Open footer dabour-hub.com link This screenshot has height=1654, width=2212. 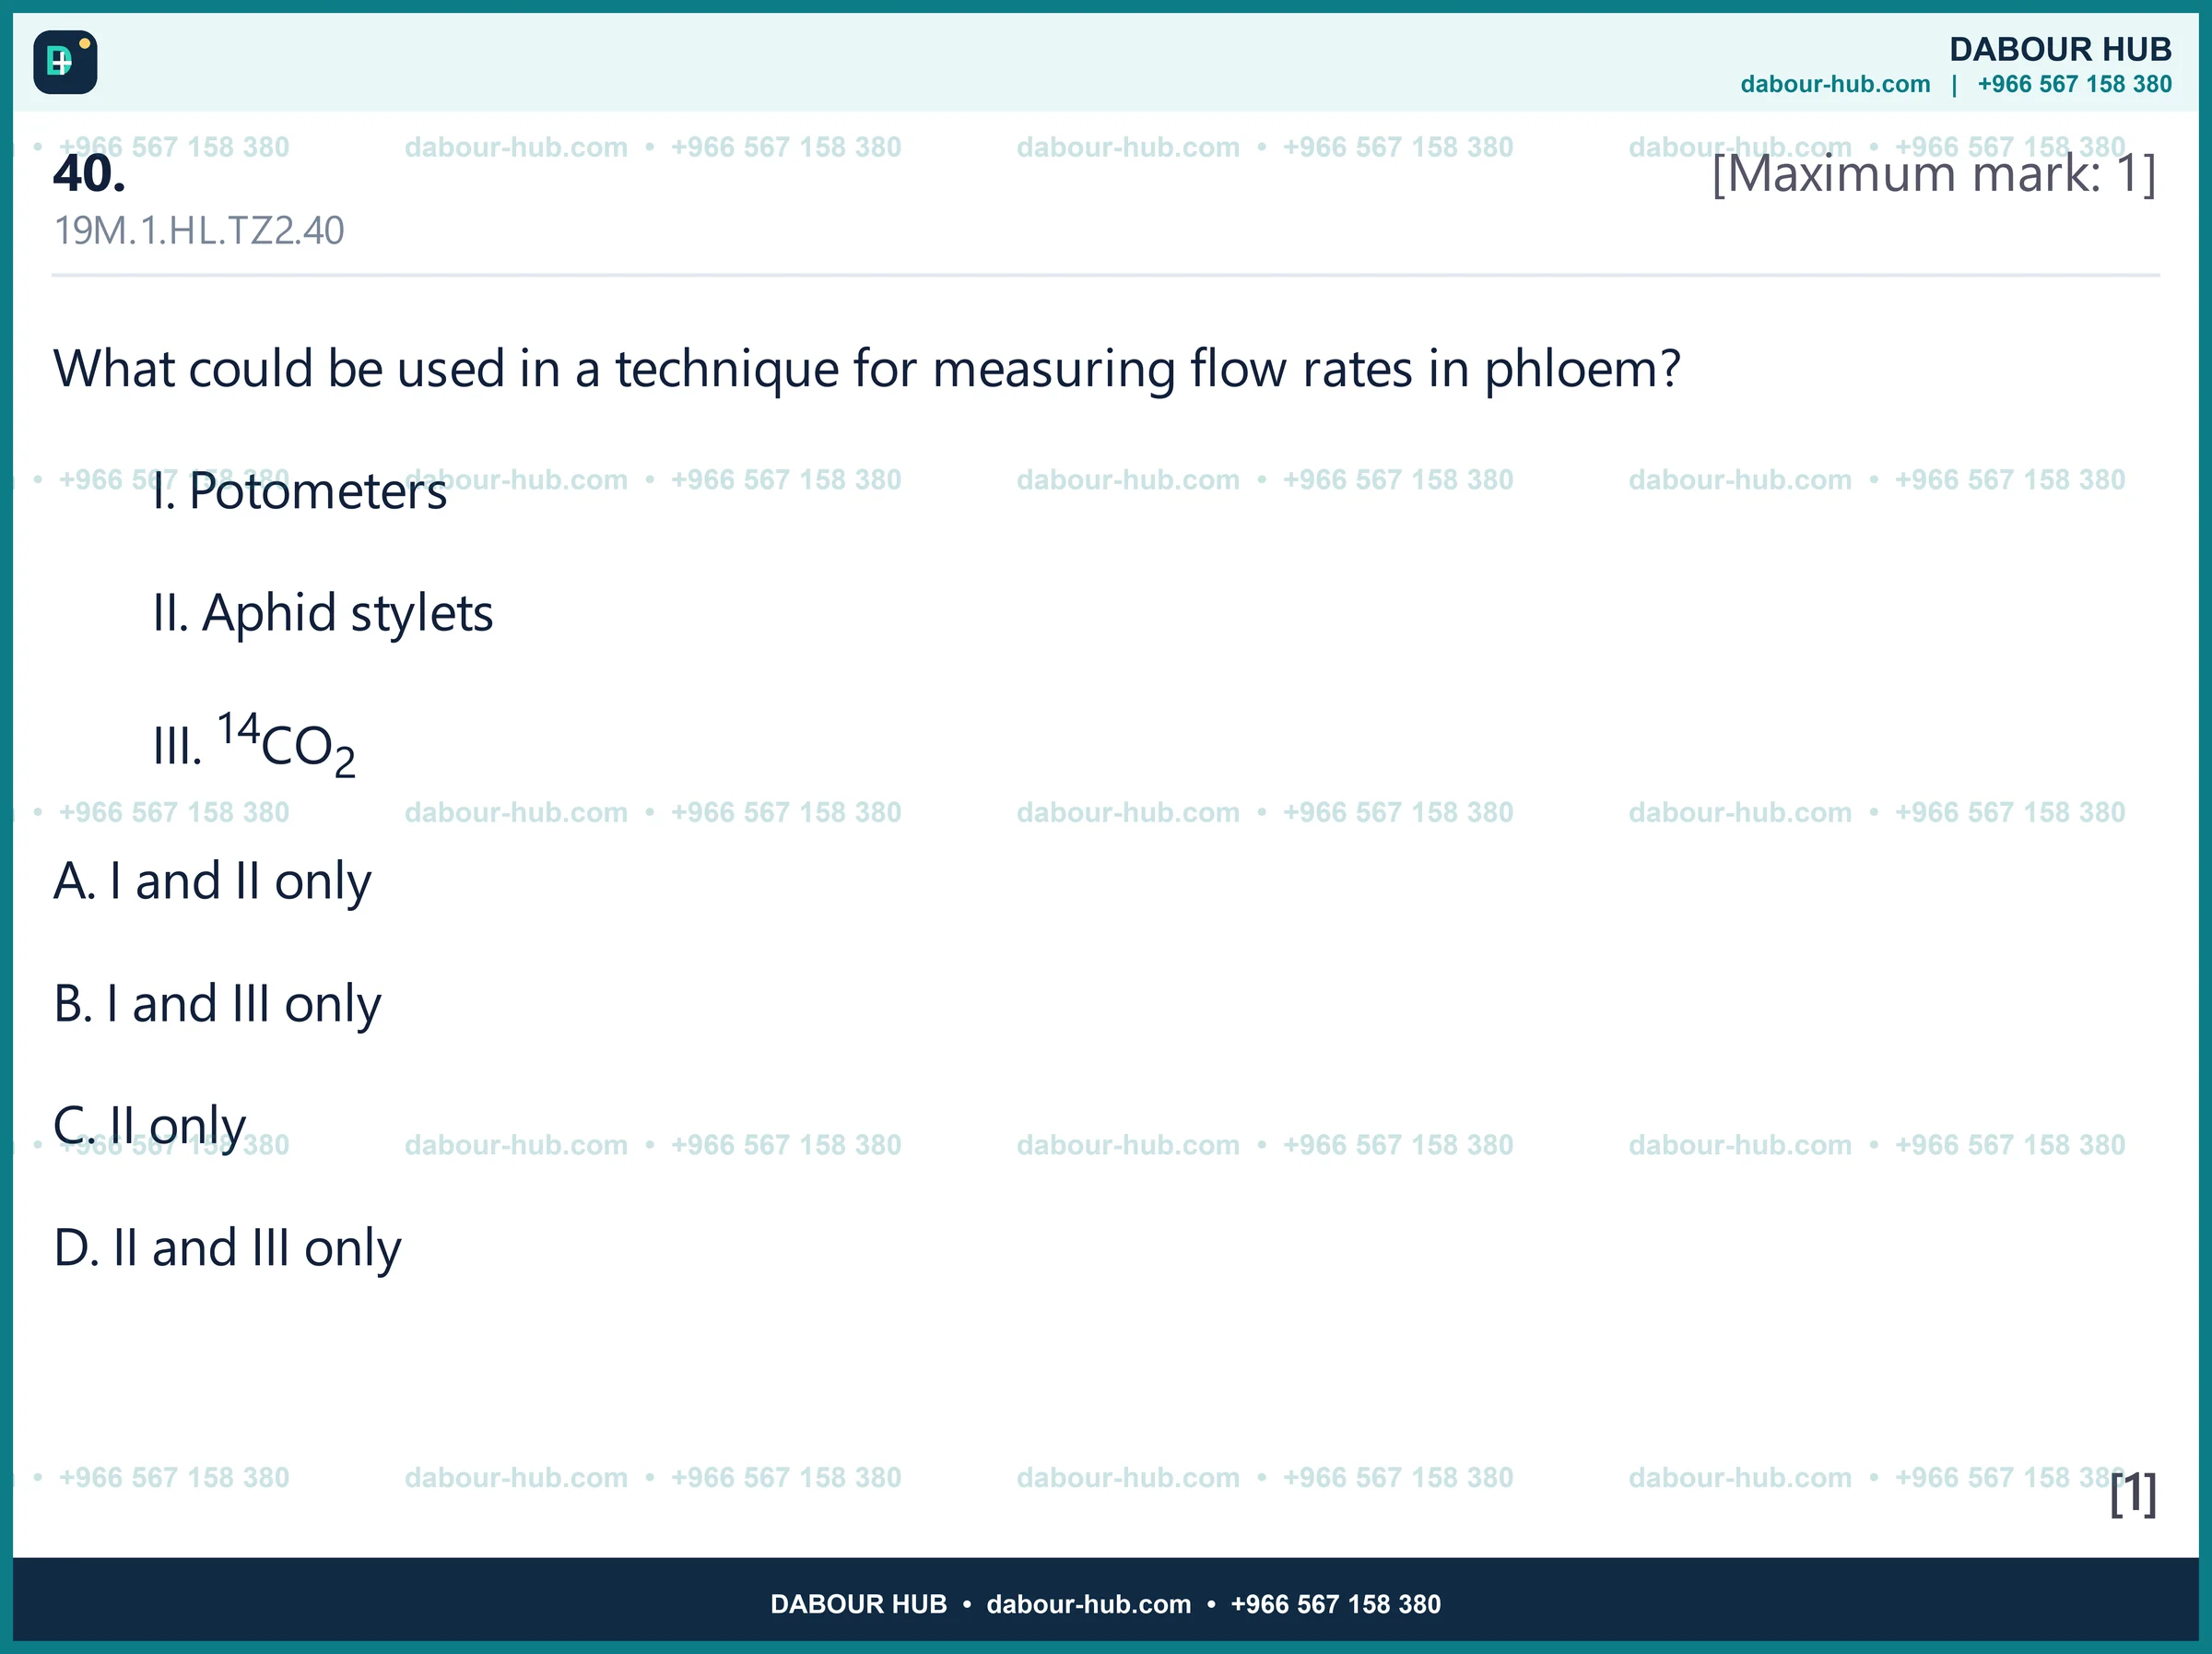[x=1089, y=1604]
